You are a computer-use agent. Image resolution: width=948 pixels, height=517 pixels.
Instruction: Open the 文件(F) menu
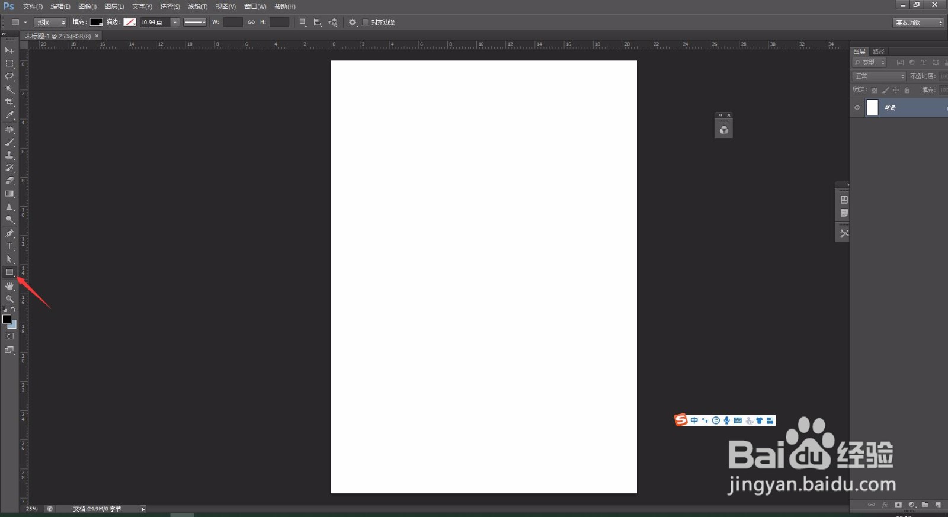click(33, 7)
